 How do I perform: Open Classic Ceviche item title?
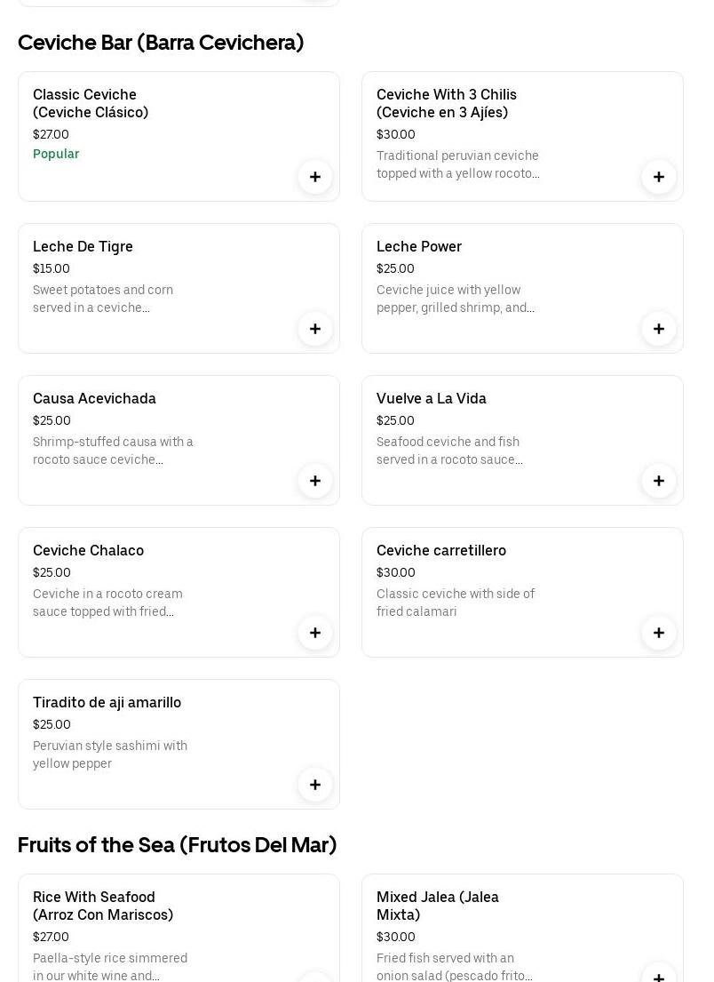tap(91, 103)
